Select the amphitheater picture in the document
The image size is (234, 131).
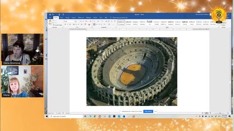click(x=132, y=71)
